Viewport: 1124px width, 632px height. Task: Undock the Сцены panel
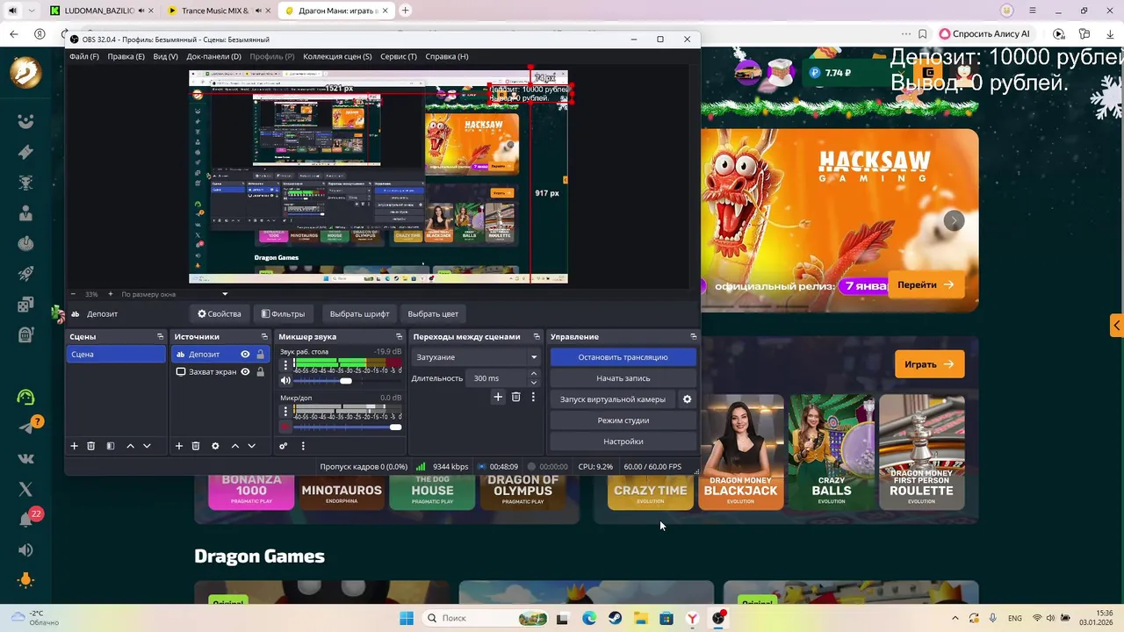point(160,337)
